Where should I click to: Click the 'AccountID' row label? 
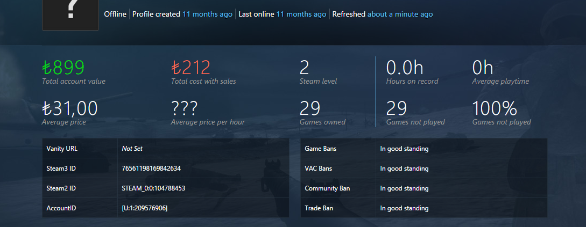pos(61,208)
